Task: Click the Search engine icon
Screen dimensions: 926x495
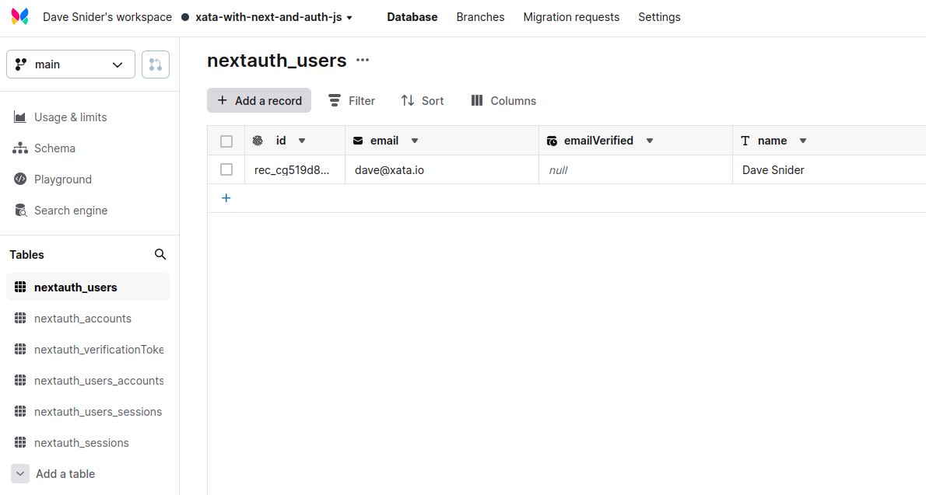Action: pyautogui.click(x=21, y=210)
